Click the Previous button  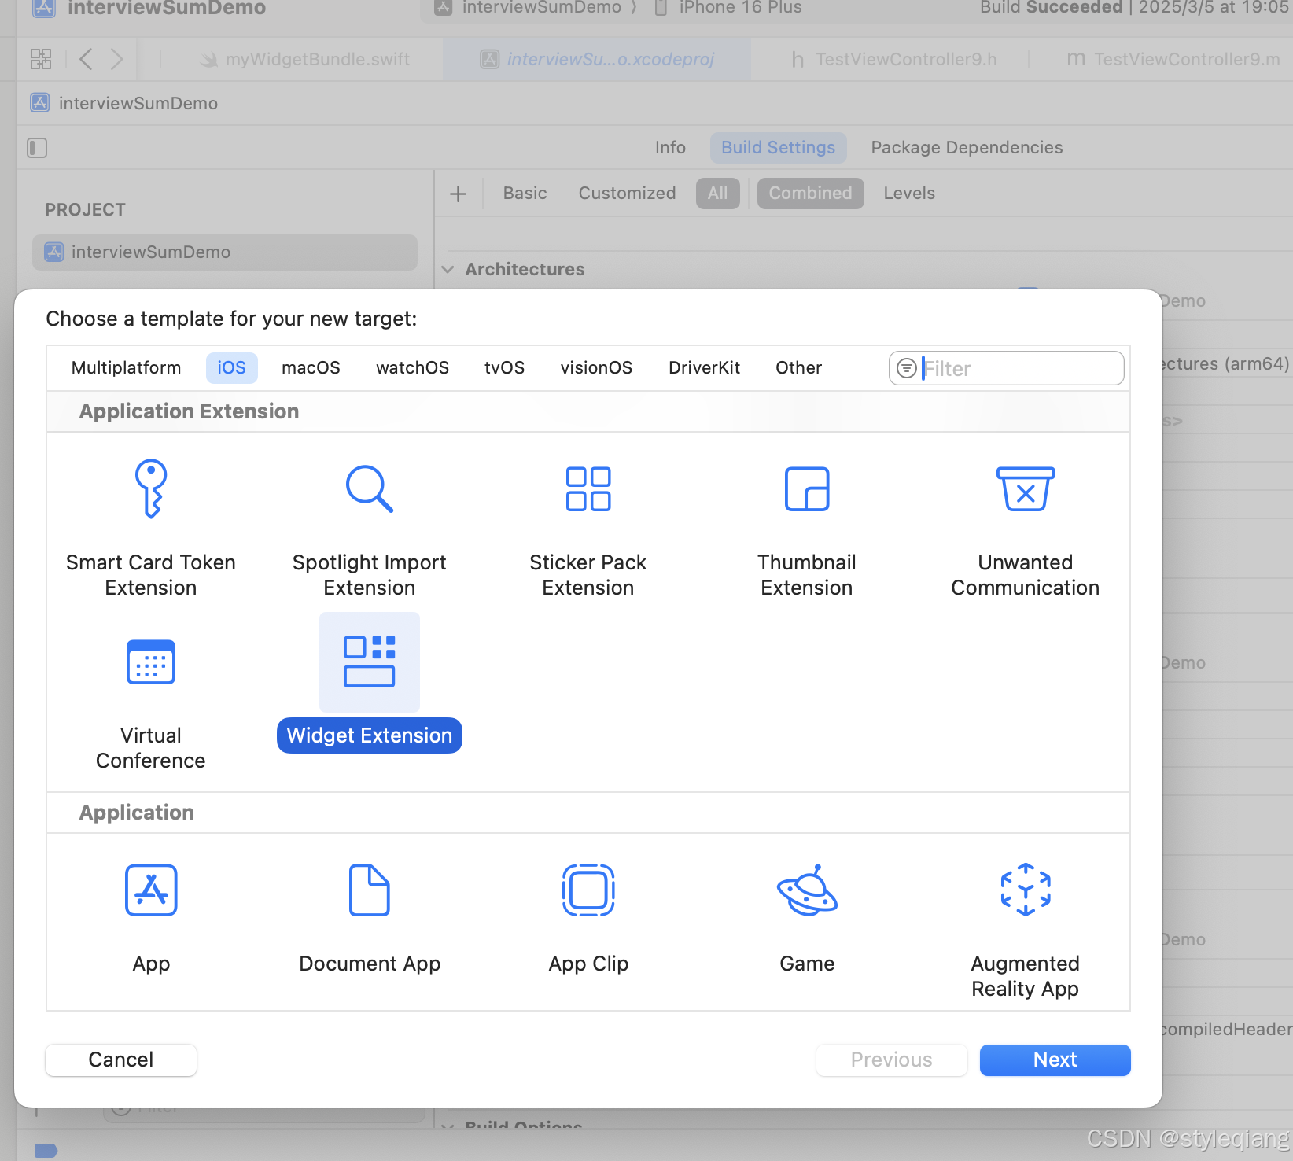(x=891, y=1060)
